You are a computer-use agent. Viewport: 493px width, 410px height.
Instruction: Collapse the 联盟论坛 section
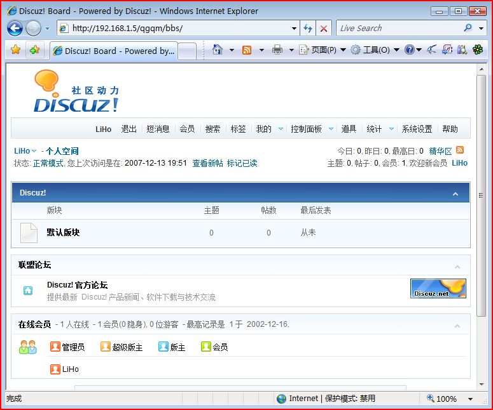tap(457, 267)
